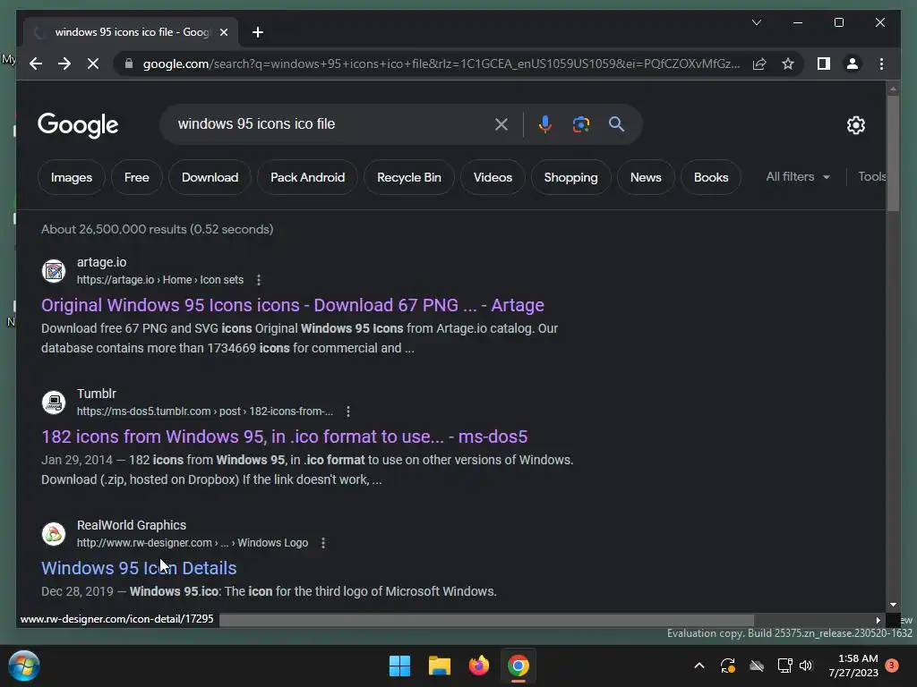Share this page from address bar
Viewport: 917px width, 687px height.
(759, 64)
